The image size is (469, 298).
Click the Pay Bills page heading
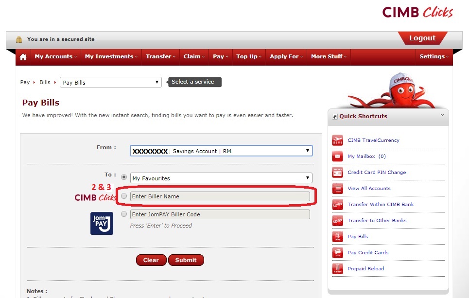click(41, 103)
